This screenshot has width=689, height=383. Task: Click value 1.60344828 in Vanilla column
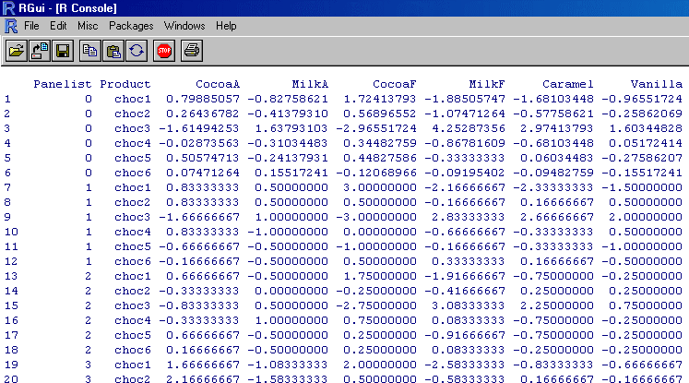646,128
